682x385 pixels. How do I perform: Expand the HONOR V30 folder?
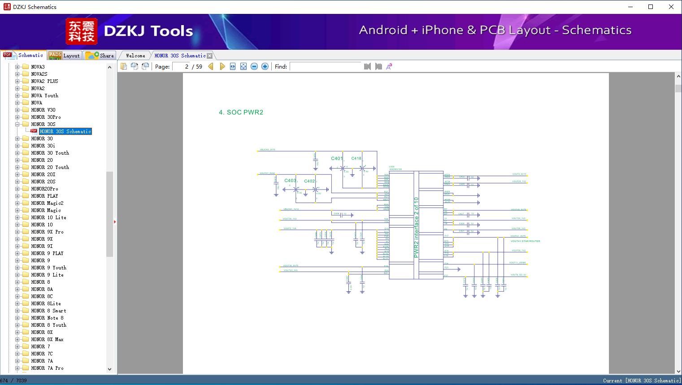(17, 110)
